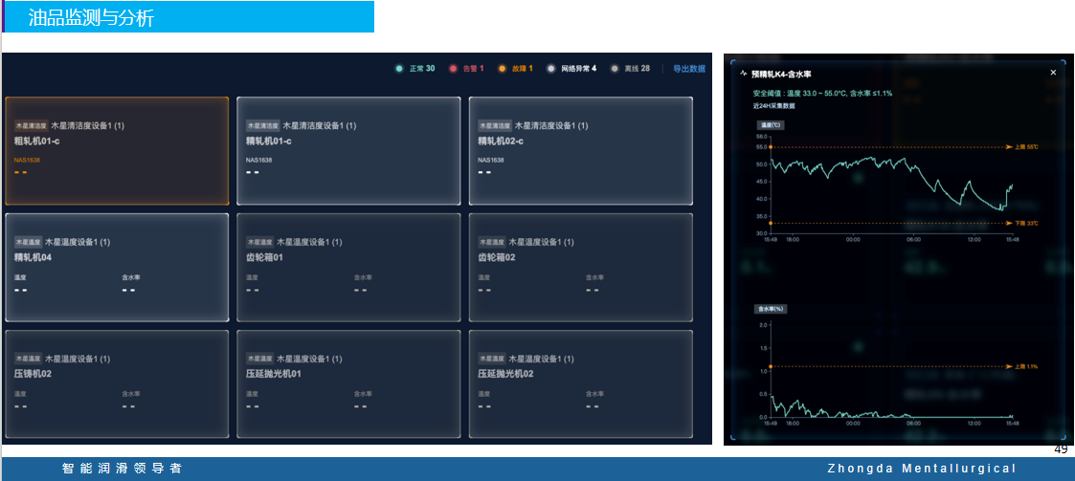
Task: Click the 温度(℃) chart label tag
Action: click(x=771, y=125)
